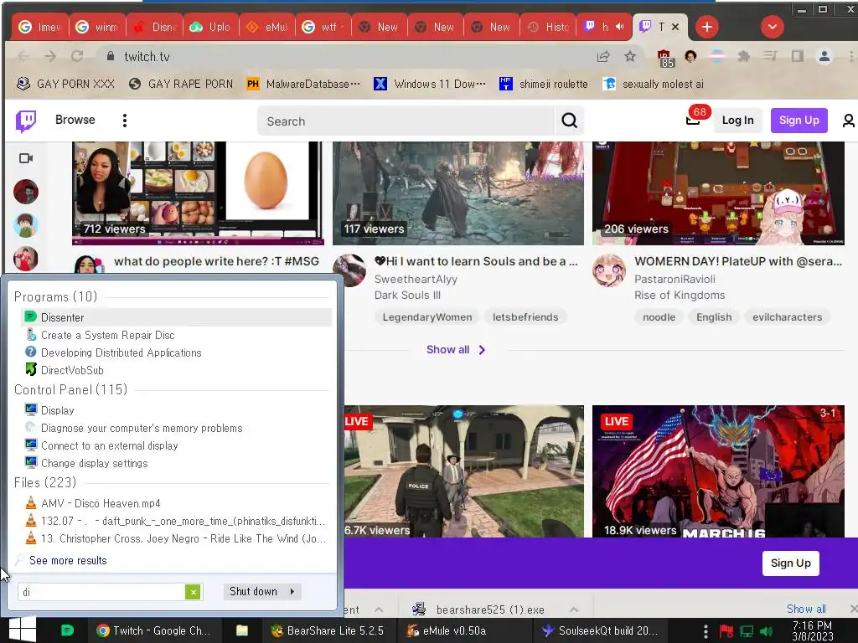Viewport: 858px width, 643px height.
Task: Open the shimeji roulette bookmark
Action: coord(543,85)
